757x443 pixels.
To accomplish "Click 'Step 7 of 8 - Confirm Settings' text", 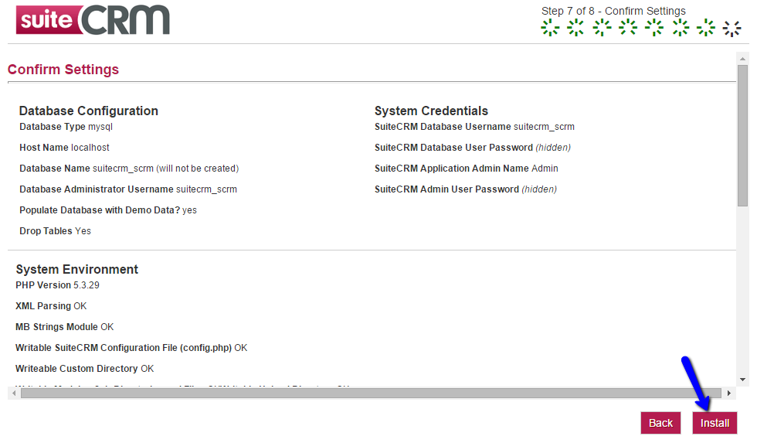I will coord(613,11).
